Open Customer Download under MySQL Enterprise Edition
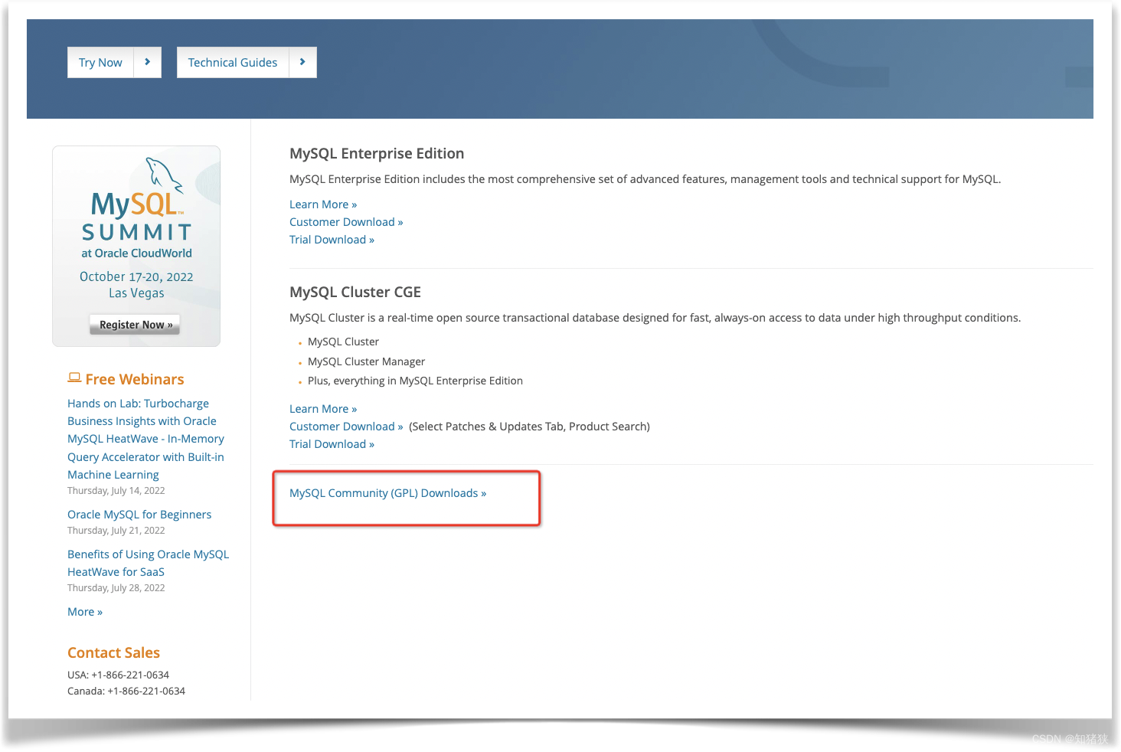1121x752 pixels. (x=346, y=222)
